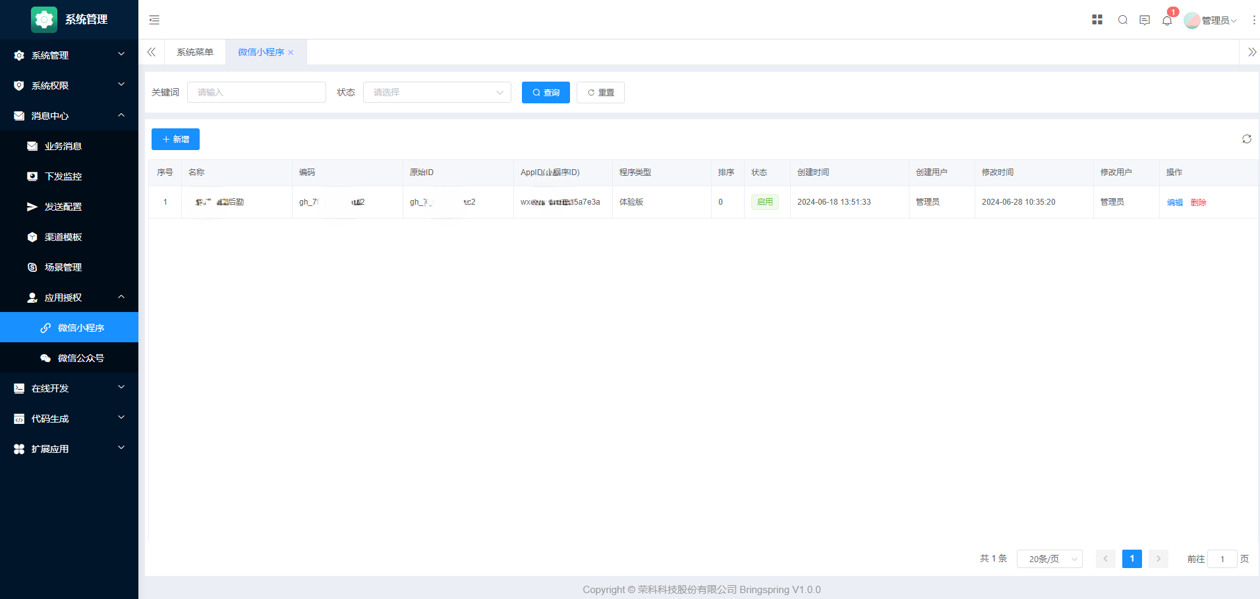Close the 微信小程序 tab
This screenshot has width=1260, height=599.
[291, 53]
